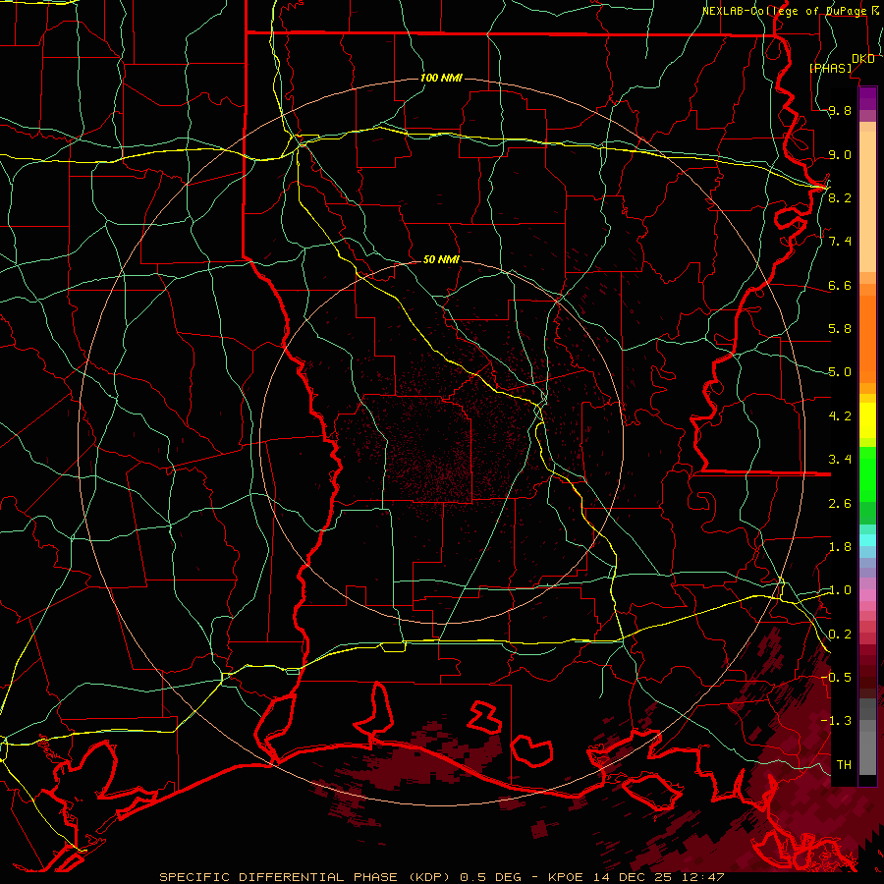Select the cyan segment of the color bar
Image resolution: width=884 pixels, height=884 pixels.
(867, 539)
